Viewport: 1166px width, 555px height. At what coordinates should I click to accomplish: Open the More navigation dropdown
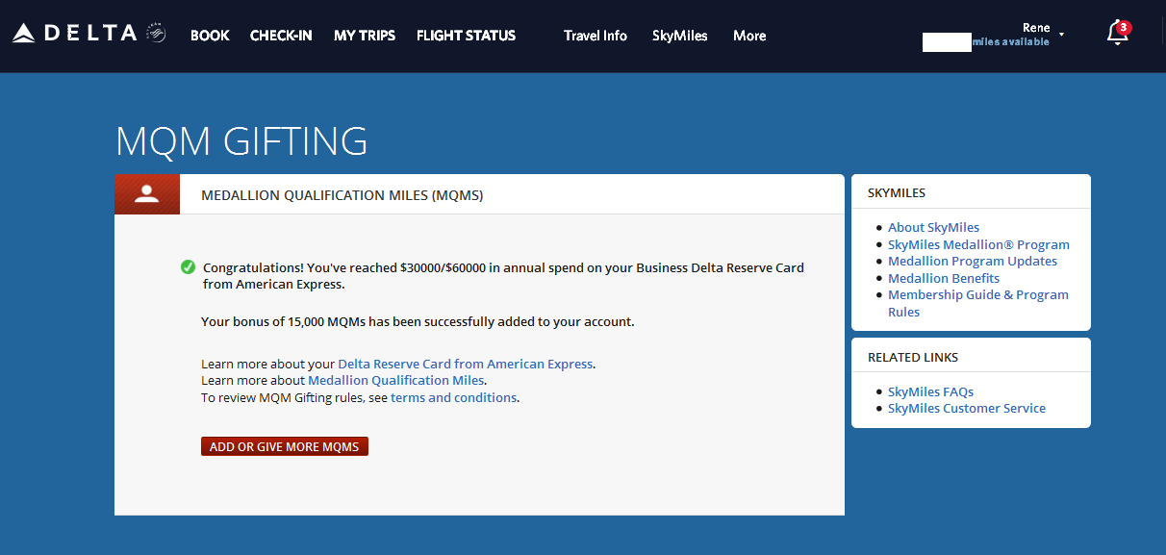coord(748,36)
